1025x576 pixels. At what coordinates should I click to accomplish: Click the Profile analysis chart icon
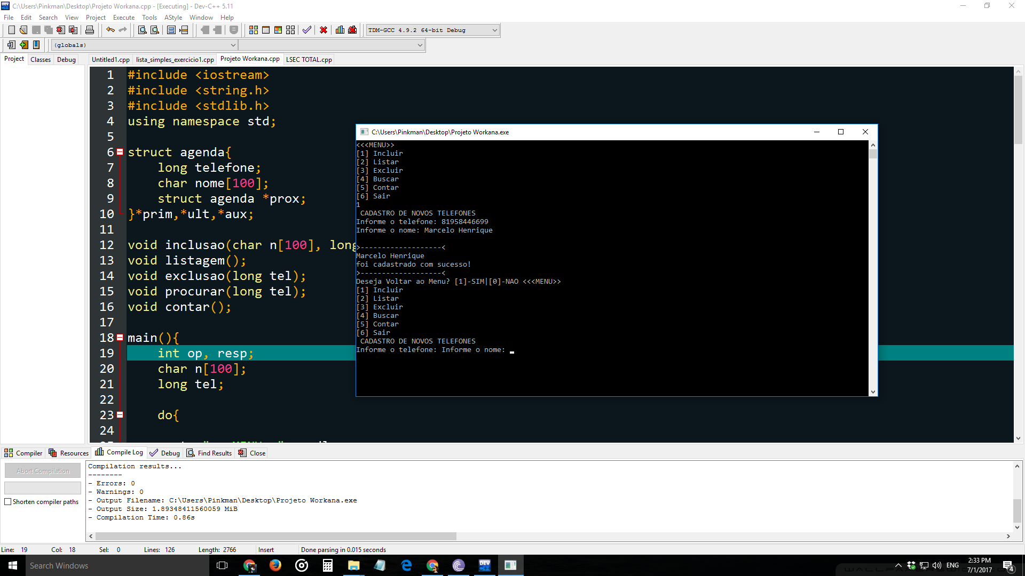coord(340,30)
